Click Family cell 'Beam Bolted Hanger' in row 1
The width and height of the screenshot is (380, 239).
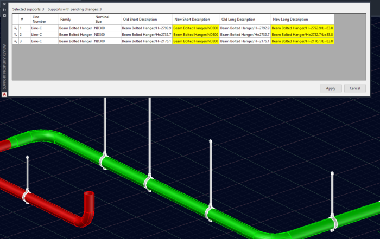click(x=75, y=28)
